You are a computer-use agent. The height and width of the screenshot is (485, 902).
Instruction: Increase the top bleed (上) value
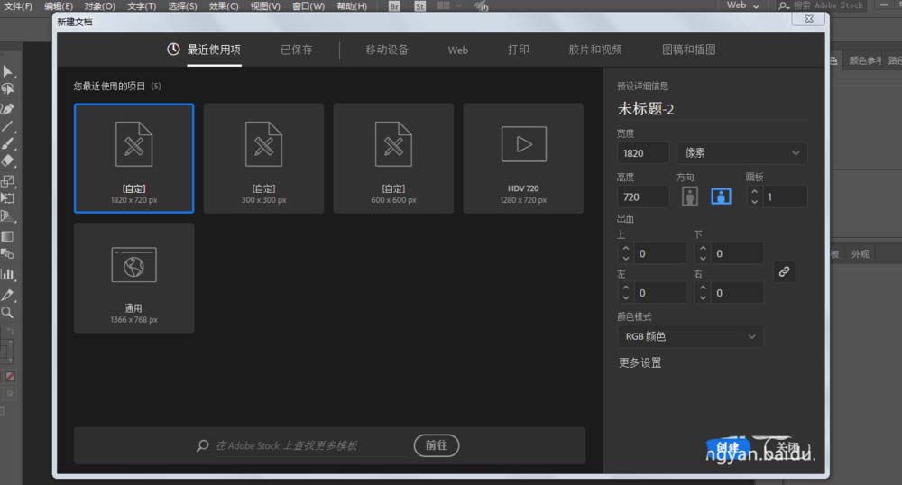pyautogui.click(x=626, y=249)
